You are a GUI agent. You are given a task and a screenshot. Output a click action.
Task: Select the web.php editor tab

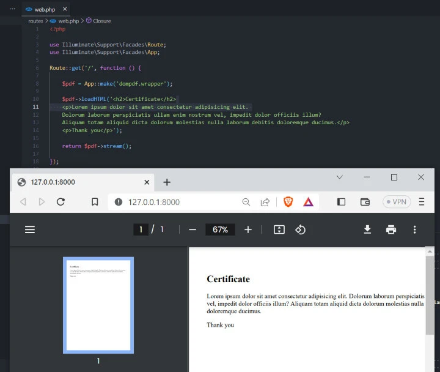(x=43, y=9)
